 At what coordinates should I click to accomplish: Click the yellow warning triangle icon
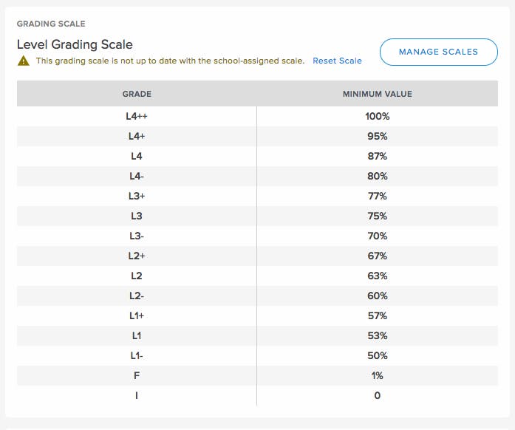tap(24, 61)
